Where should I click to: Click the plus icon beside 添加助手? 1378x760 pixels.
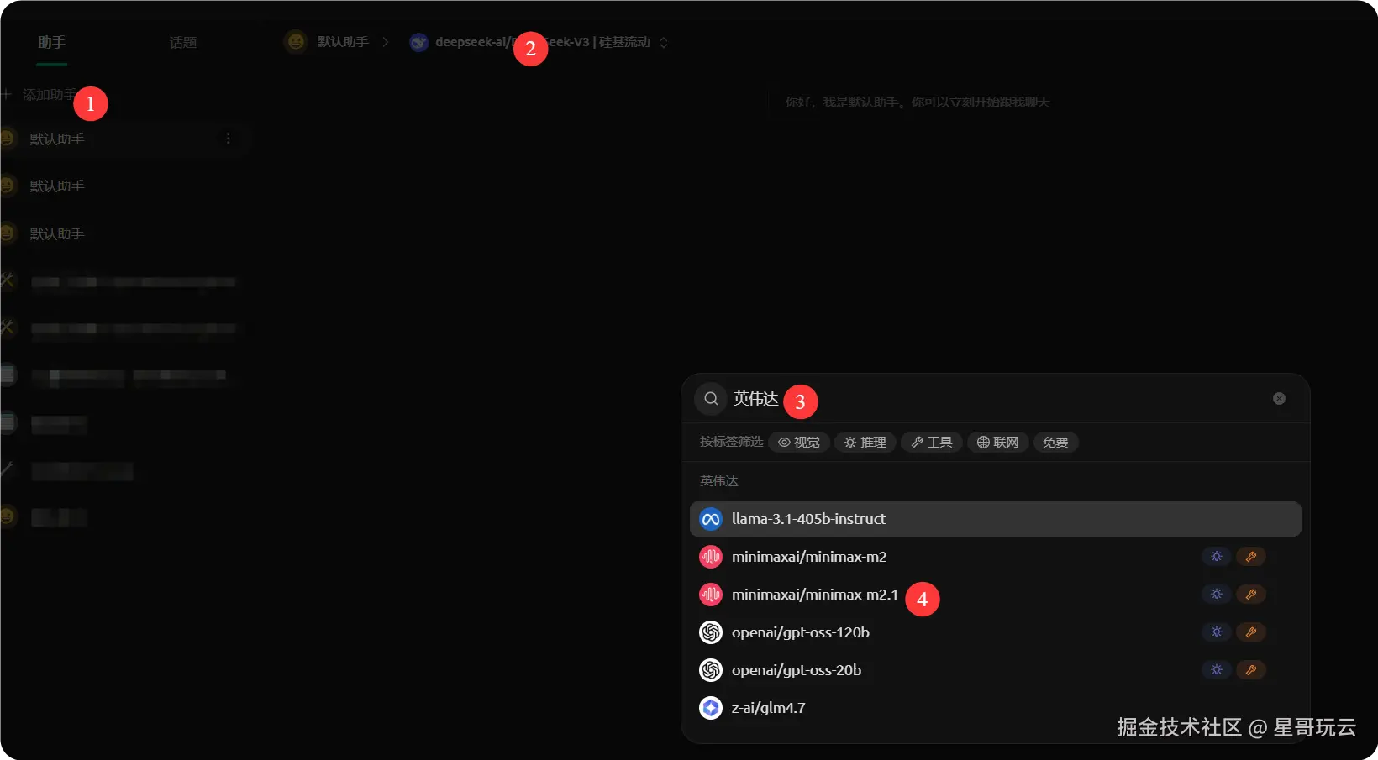(6, 95)
